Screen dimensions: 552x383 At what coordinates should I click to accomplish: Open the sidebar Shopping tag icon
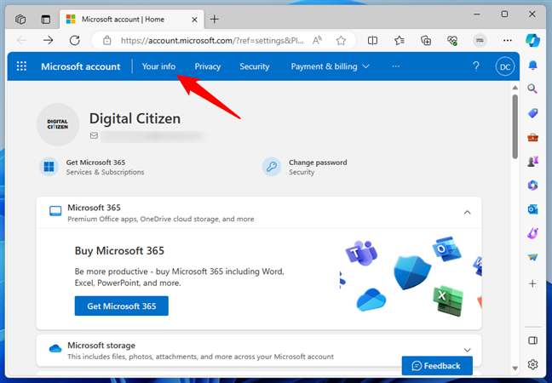click(532, 113)
